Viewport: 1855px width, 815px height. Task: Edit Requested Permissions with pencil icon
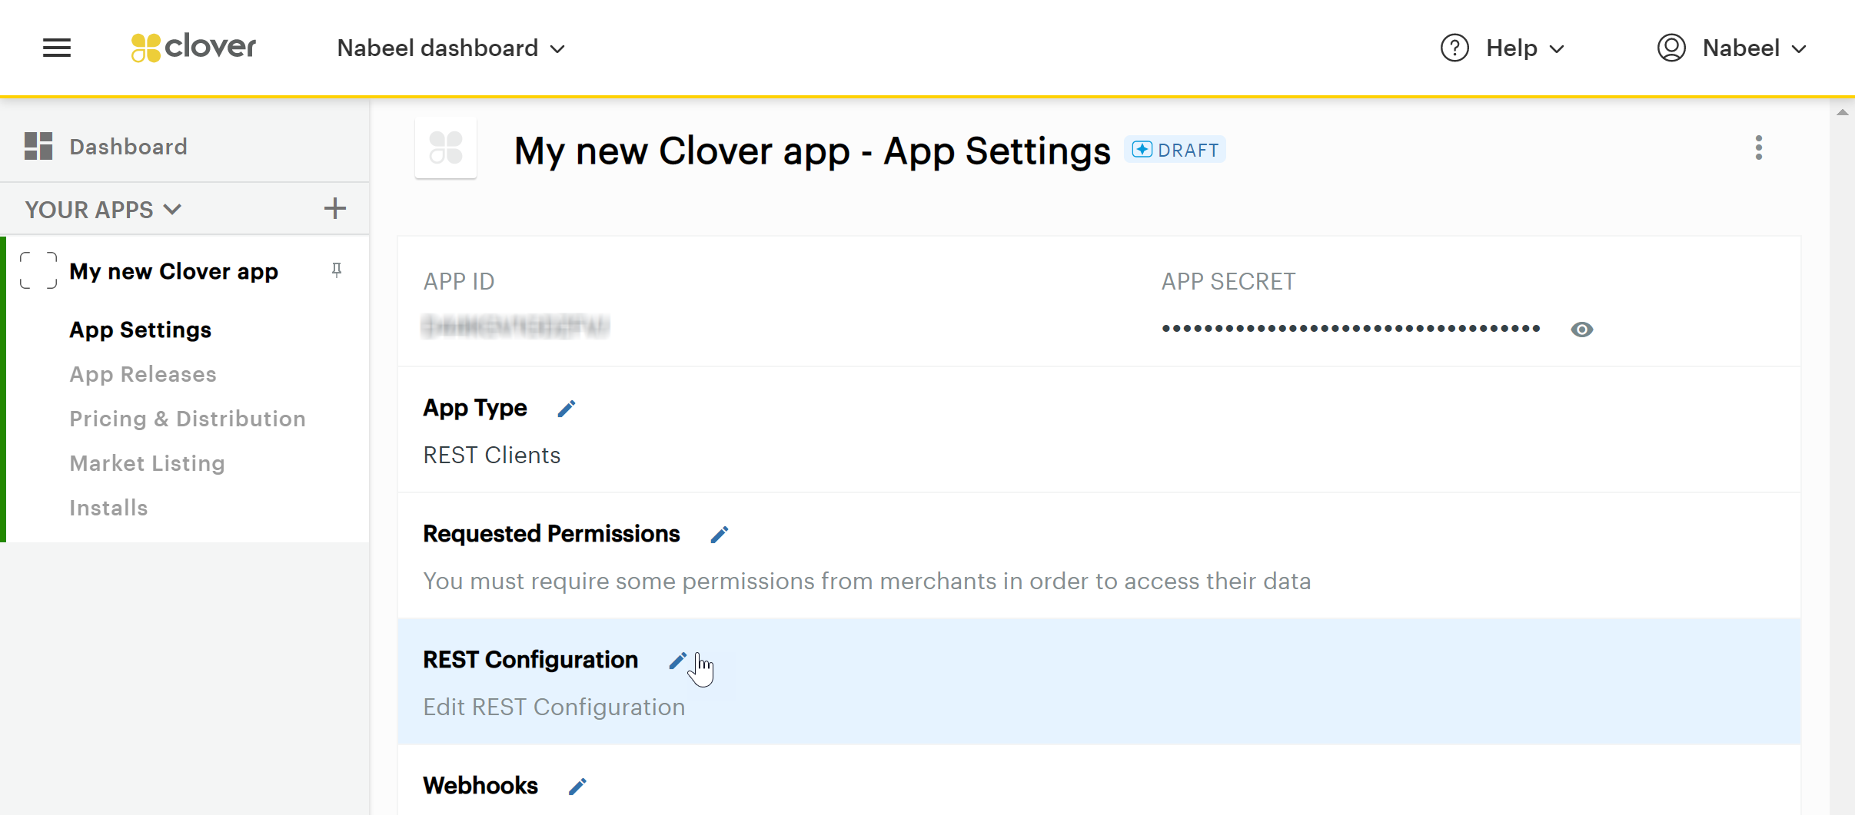[720, 535]
